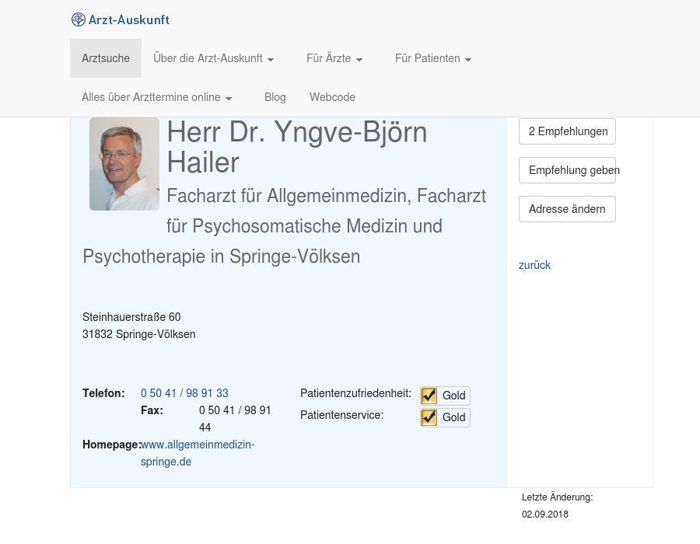Click the 2 Empfehlungen button
Viewport: 700px width, 544px height.
[568, 131]
